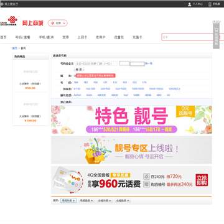Select deposit range 300-500
The height and width of the screenshot is (224, 224).
pyautogui.click(x=105, y=89)
